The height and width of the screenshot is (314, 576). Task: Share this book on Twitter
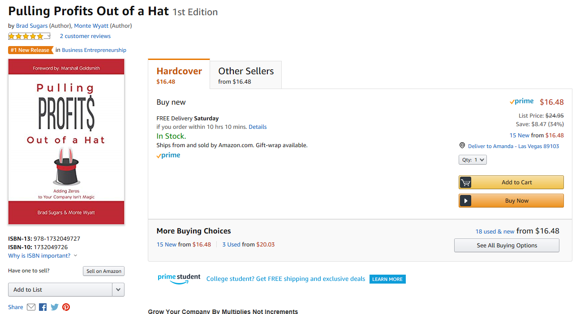[55, 307]
